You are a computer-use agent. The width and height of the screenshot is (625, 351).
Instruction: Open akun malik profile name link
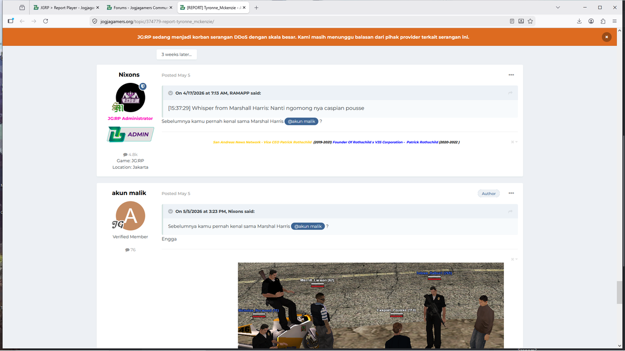pos(129,193)
